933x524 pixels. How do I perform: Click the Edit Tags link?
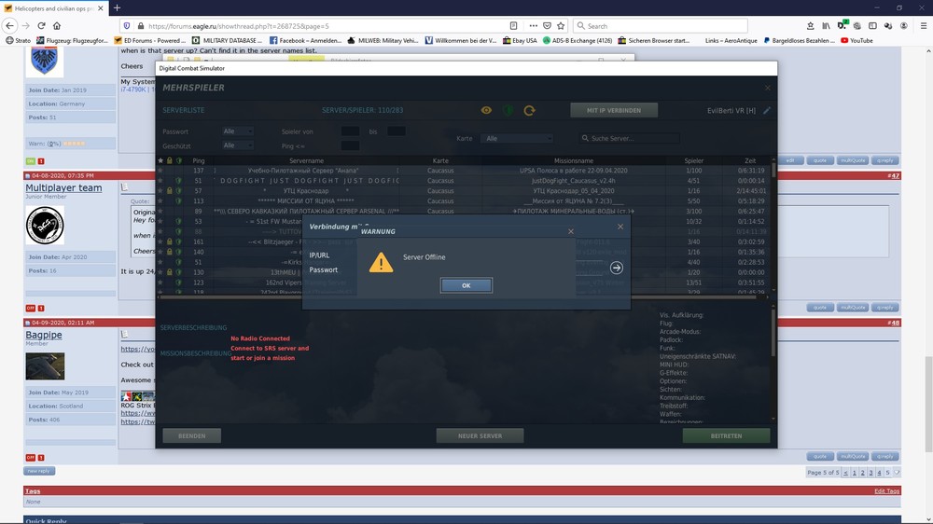pos(887,490)
